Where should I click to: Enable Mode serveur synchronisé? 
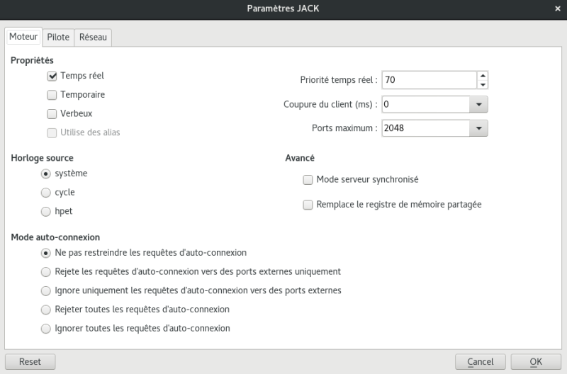pyautogui.click(x=308, y=180)
